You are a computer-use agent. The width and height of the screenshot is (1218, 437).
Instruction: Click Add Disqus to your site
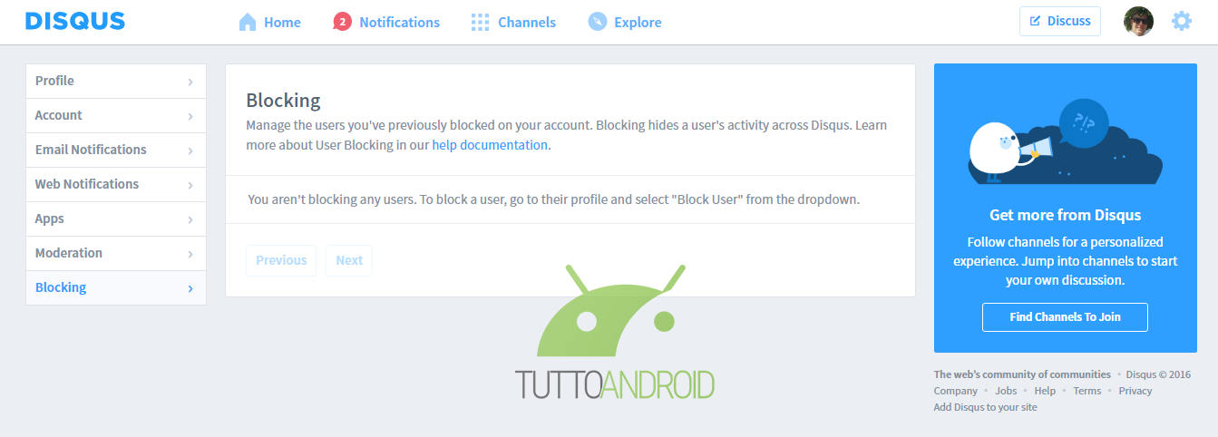coord(986,407)
